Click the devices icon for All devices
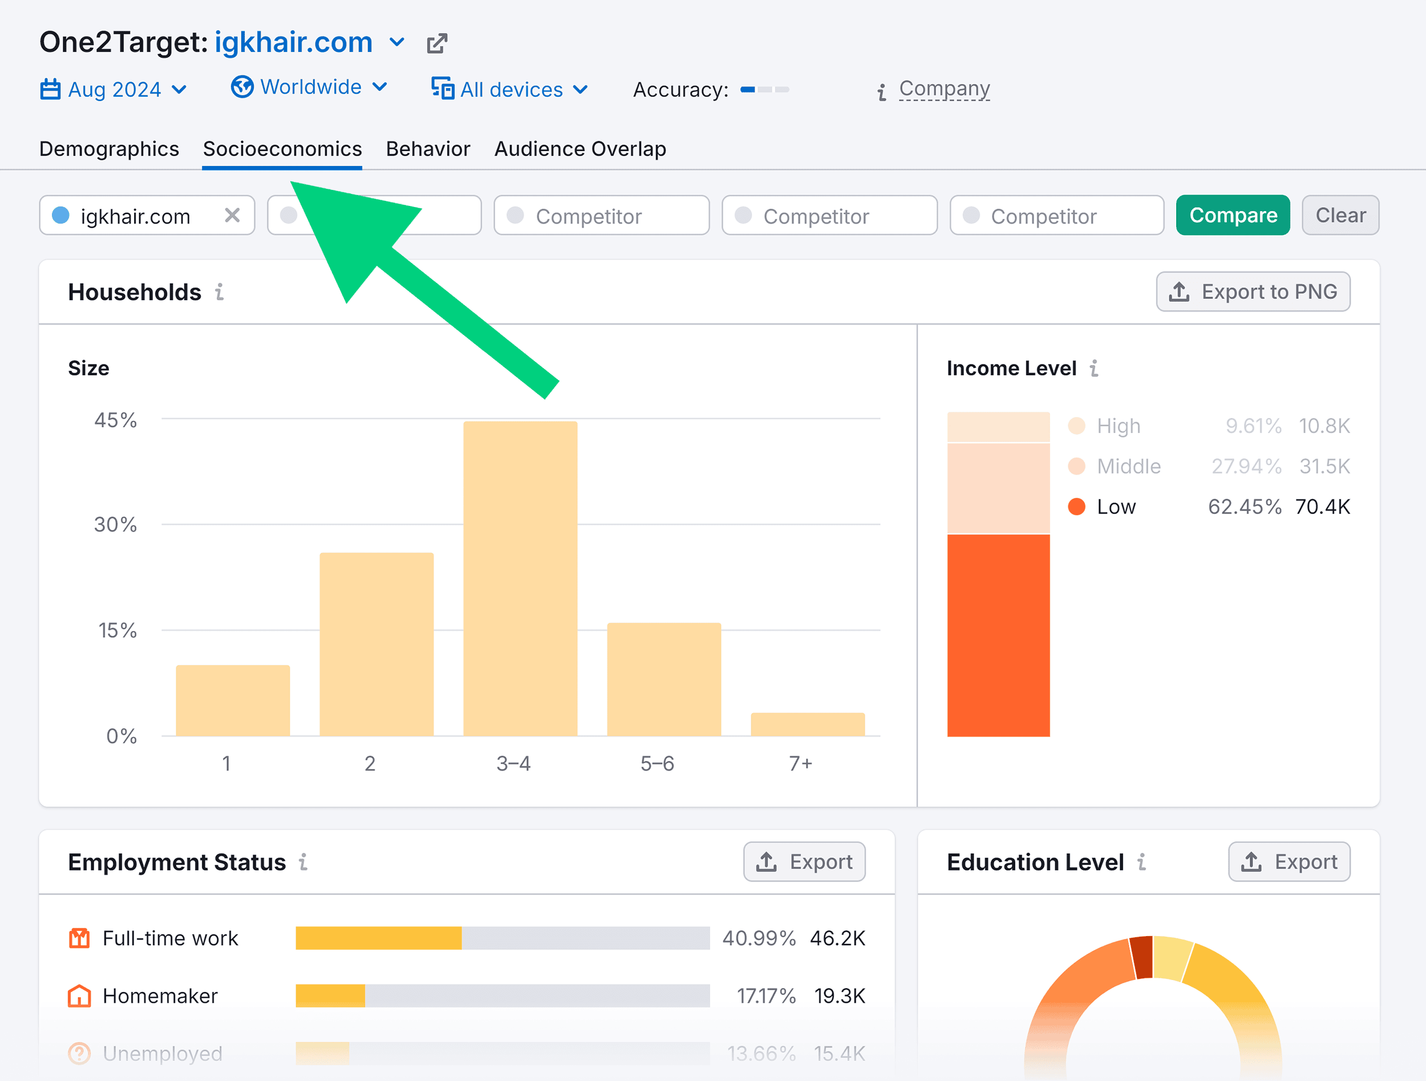This screenshot has width=1426, height=1081. point(444,88)
